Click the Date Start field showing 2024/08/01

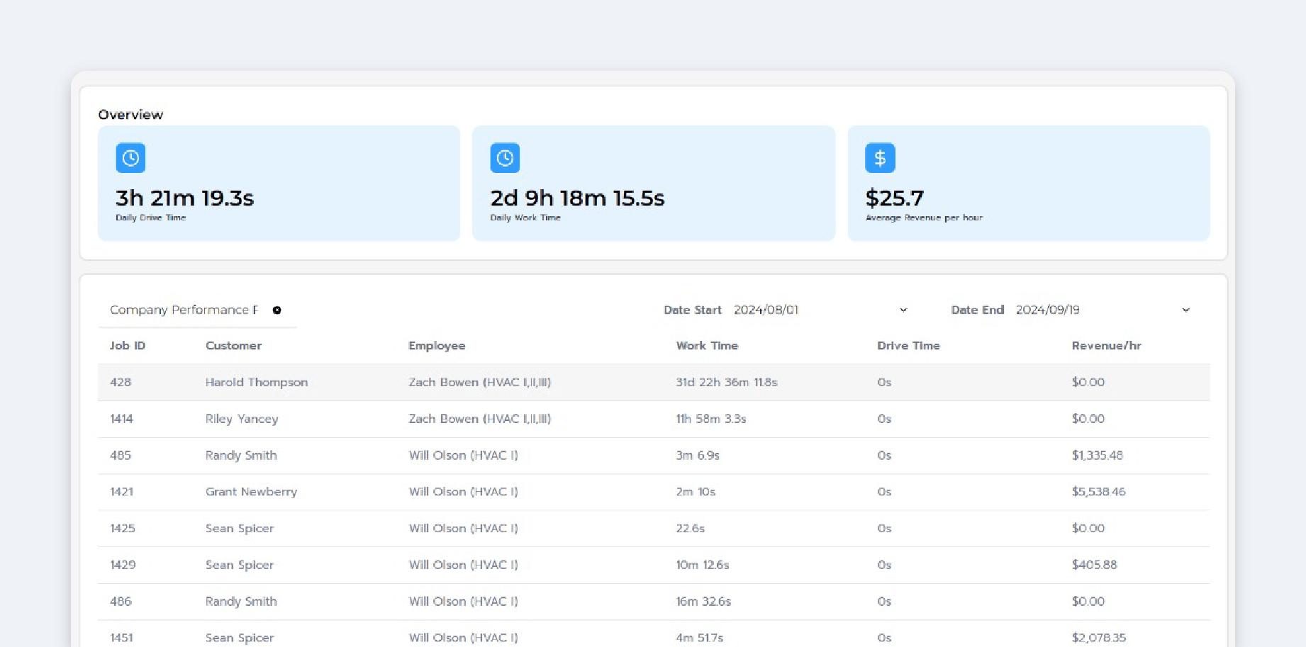(x=766, y=310)
